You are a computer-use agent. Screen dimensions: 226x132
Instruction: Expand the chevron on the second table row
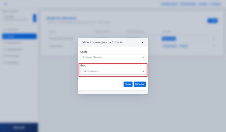click(214, 46)
